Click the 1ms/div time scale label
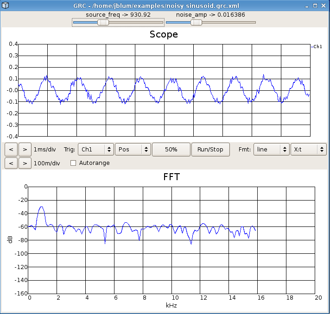Viewport: 330px width, 314px height. coord(45,150)
